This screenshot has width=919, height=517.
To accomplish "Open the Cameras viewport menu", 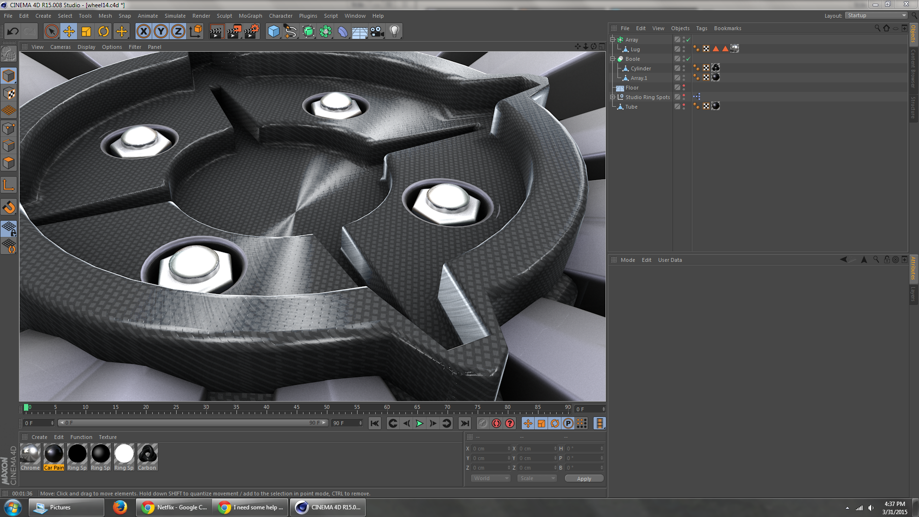I will [60, 47].
